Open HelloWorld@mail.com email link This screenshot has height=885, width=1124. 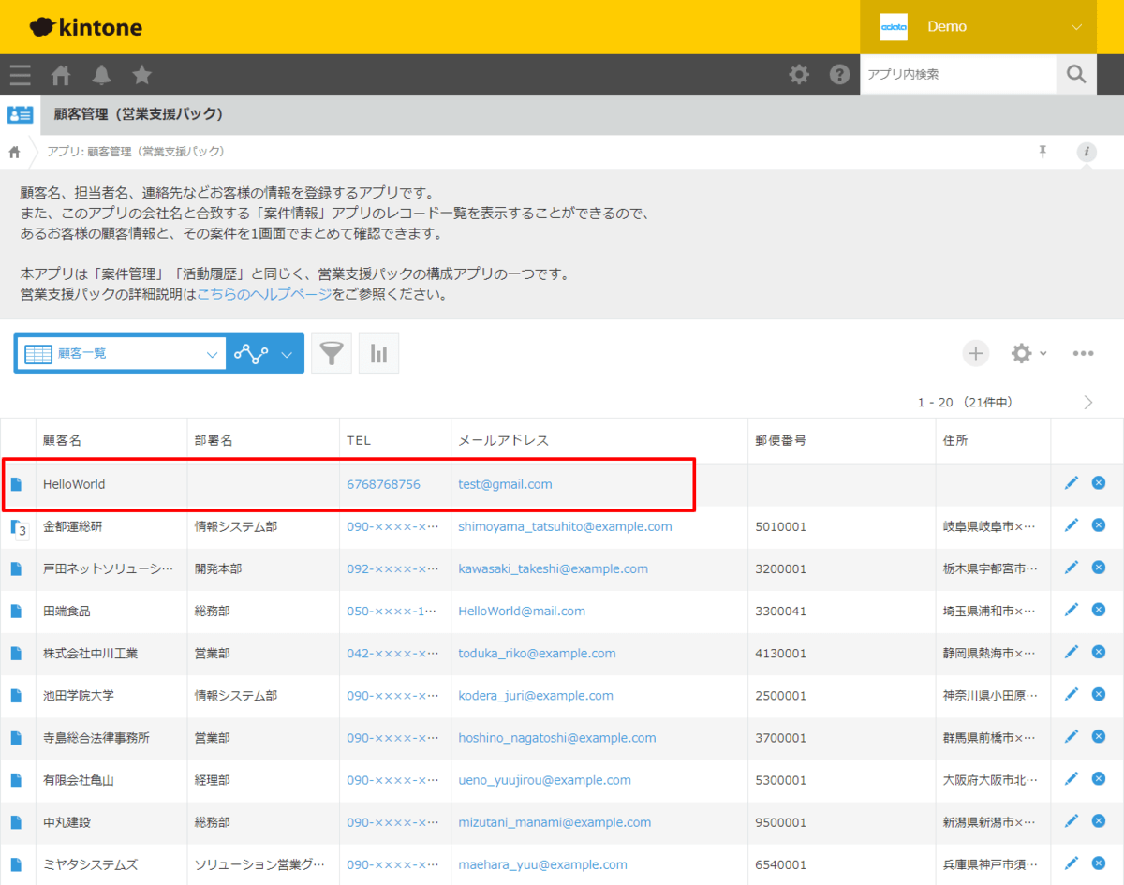522,611
